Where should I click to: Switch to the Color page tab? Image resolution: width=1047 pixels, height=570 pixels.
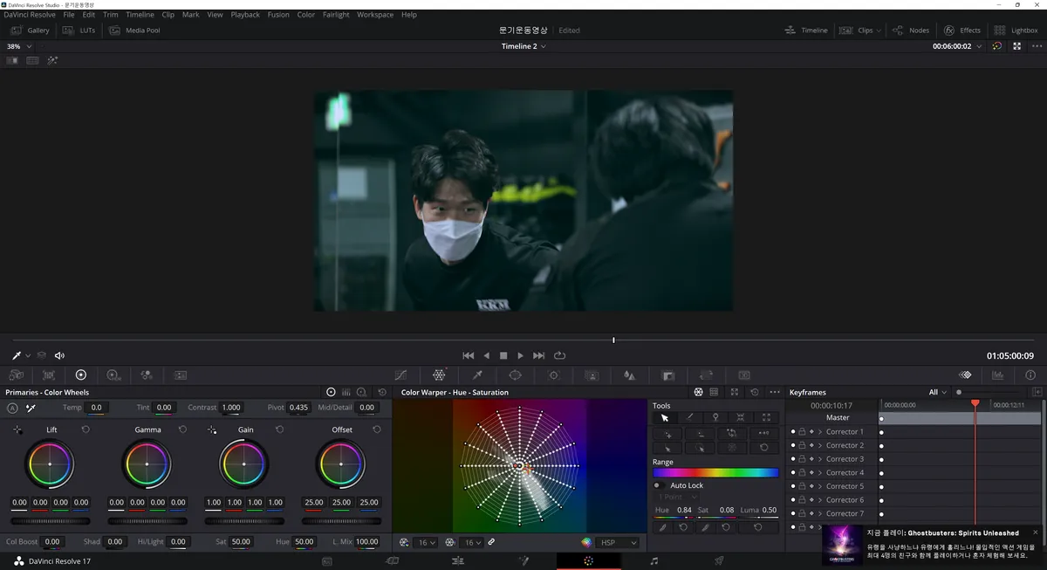pos(589,561)
